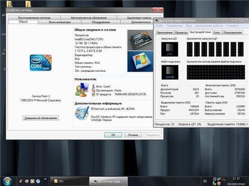Click the Task Manager title bar icon
Viewport: 249px width, 186px height.
pos(157,20)
